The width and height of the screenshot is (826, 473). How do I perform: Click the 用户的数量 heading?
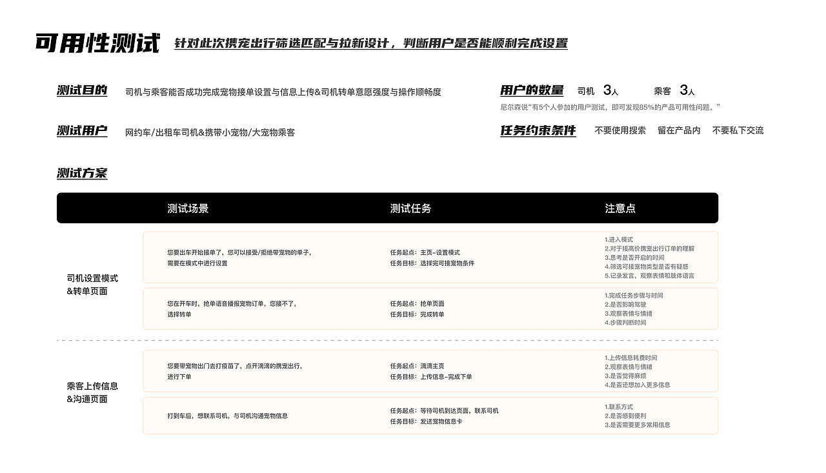point(532,91)
